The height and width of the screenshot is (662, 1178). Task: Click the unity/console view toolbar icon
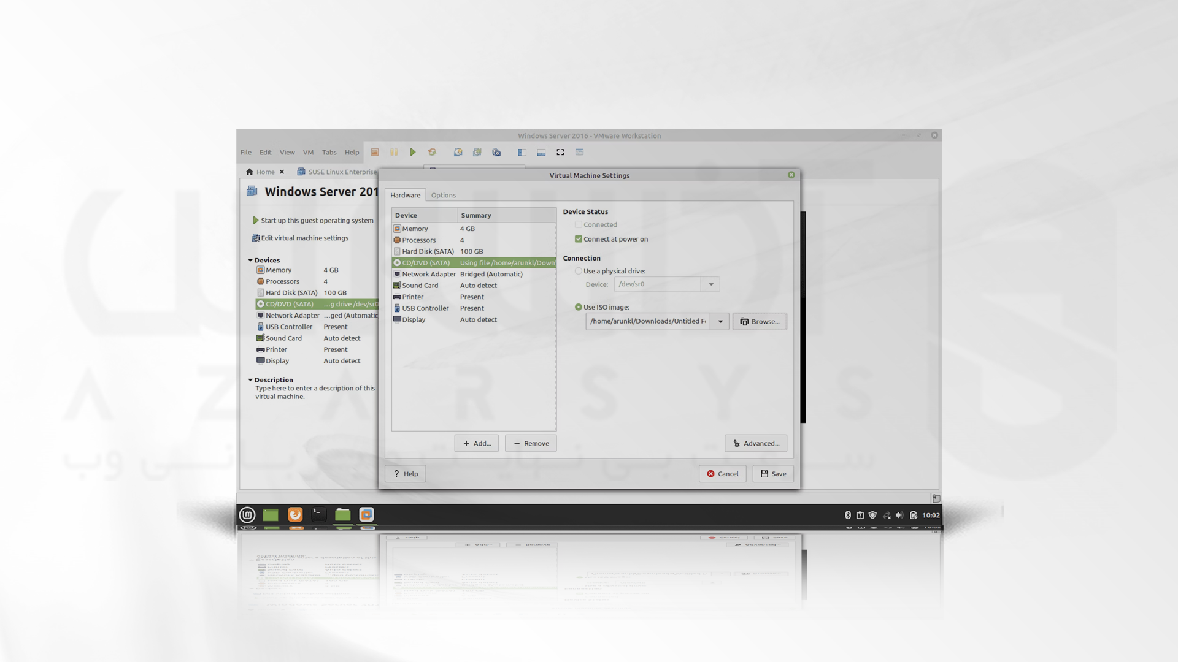pos(579,152)
